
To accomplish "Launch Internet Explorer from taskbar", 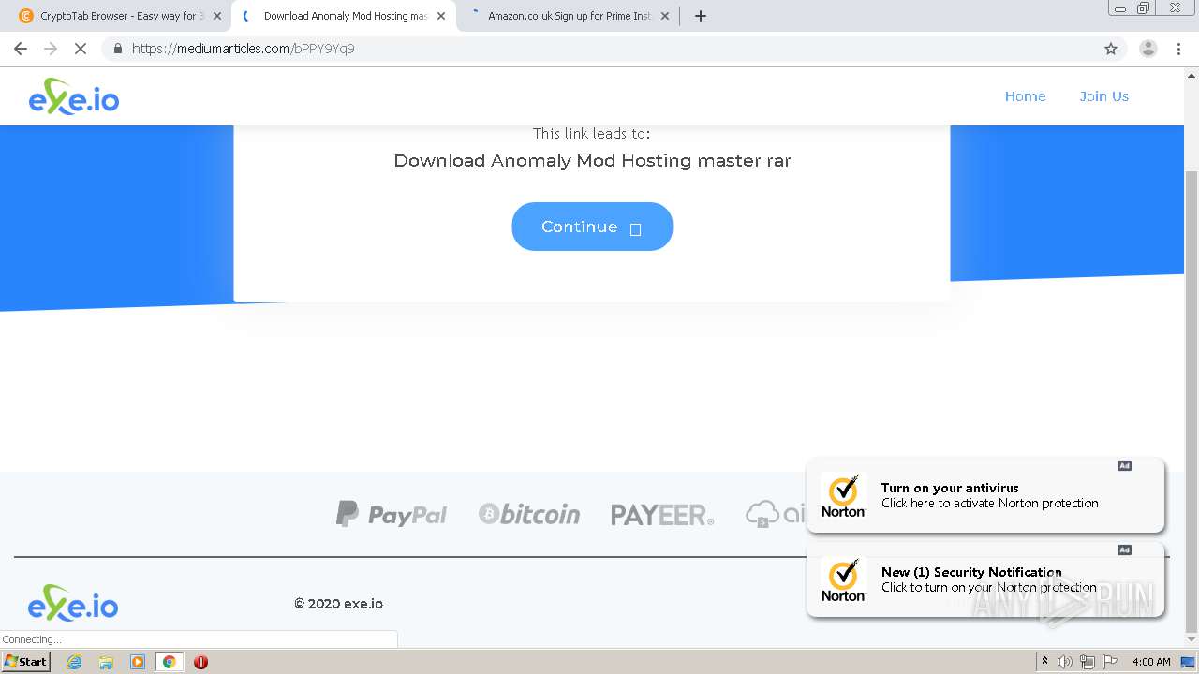I will pos(74,662).
